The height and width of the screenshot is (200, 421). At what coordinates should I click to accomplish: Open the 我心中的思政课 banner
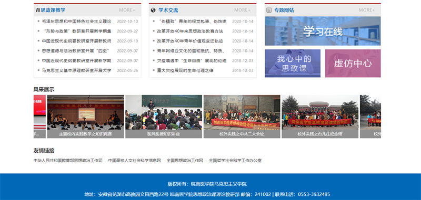[293, 63]
